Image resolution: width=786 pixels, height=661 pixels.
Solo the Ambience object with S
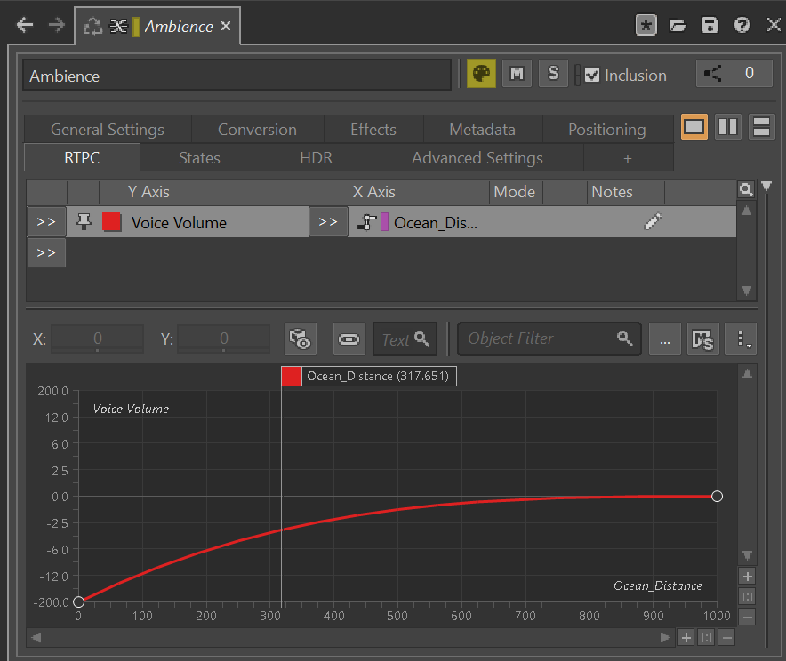point(553,74)
